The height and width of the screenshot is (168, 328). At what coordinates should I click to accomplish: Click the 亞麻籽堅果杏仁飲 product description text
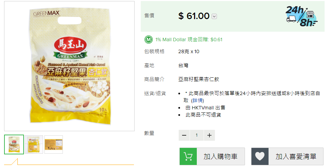[x=199, y=79]
